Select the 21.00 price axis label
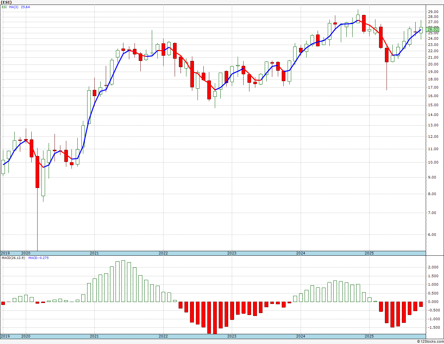 433,58
